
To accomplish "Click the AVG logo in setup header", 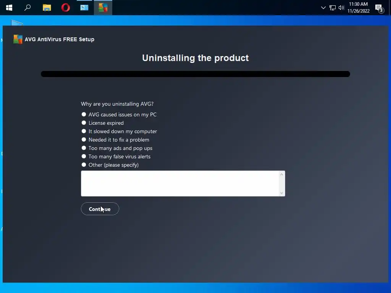I will (x=18, y=39).
